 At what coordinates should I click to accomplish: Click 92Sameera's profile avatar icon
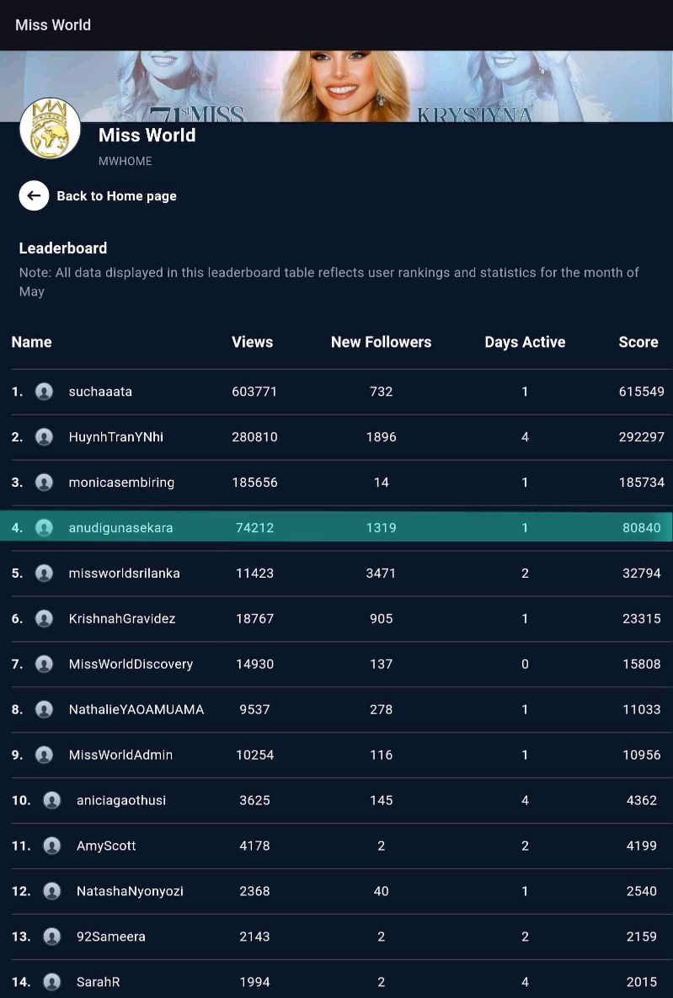coord(51,937)
